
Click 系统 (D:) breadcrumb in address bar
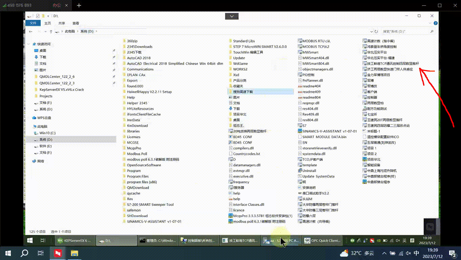pos(87,31)
